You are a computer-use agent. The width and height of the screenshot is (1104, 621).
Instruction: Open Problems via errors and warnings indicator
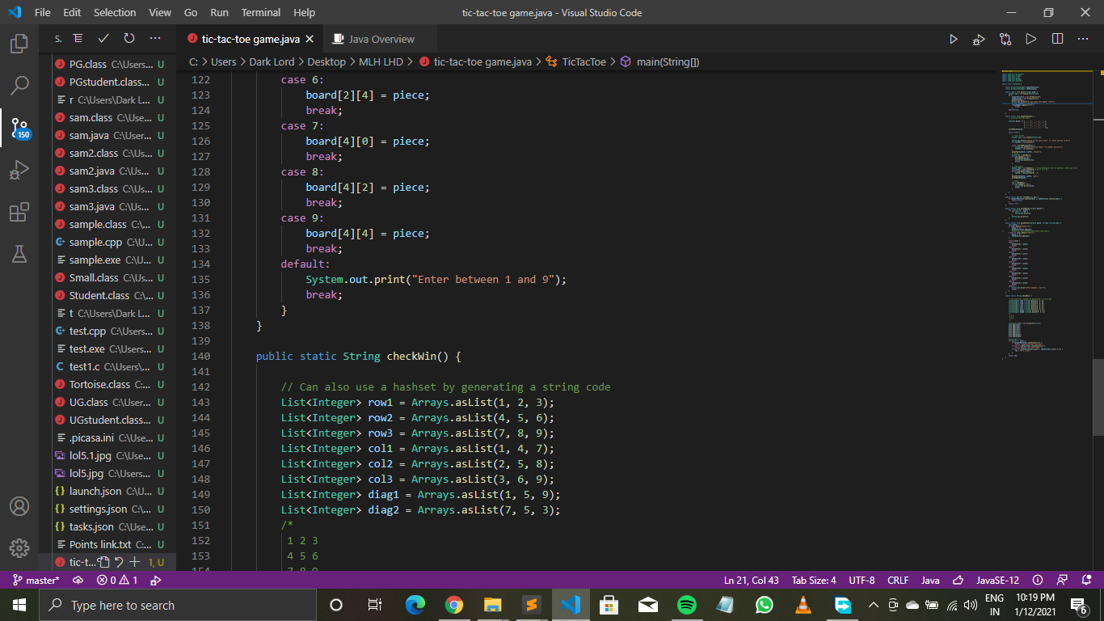pos(116,580)
